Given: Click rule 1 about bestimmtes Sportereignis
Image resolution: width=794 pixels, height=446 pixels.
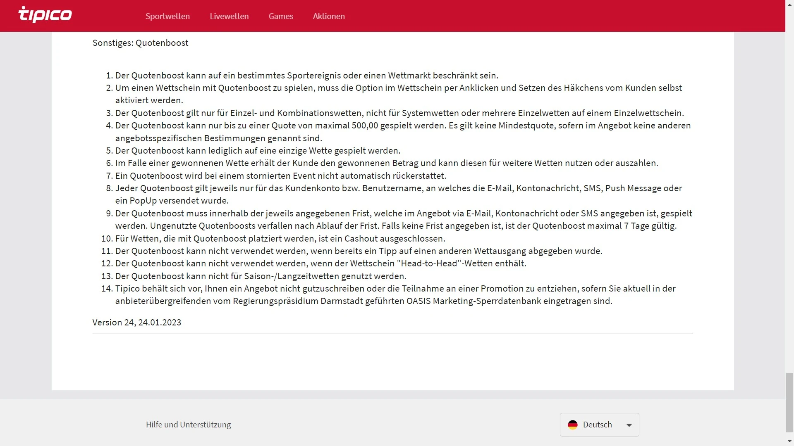Looking at the screenshot, I should pyautogui.click(x=306, y=76).
